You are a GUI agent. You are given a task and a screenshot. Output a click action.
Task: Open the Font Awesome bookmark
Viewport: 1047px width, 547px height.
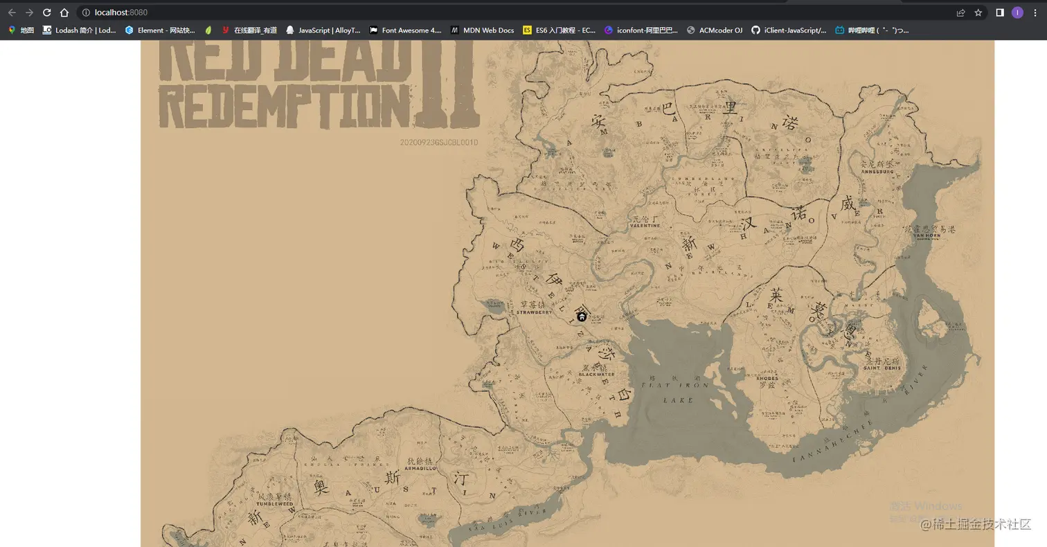tap(406, 30)
